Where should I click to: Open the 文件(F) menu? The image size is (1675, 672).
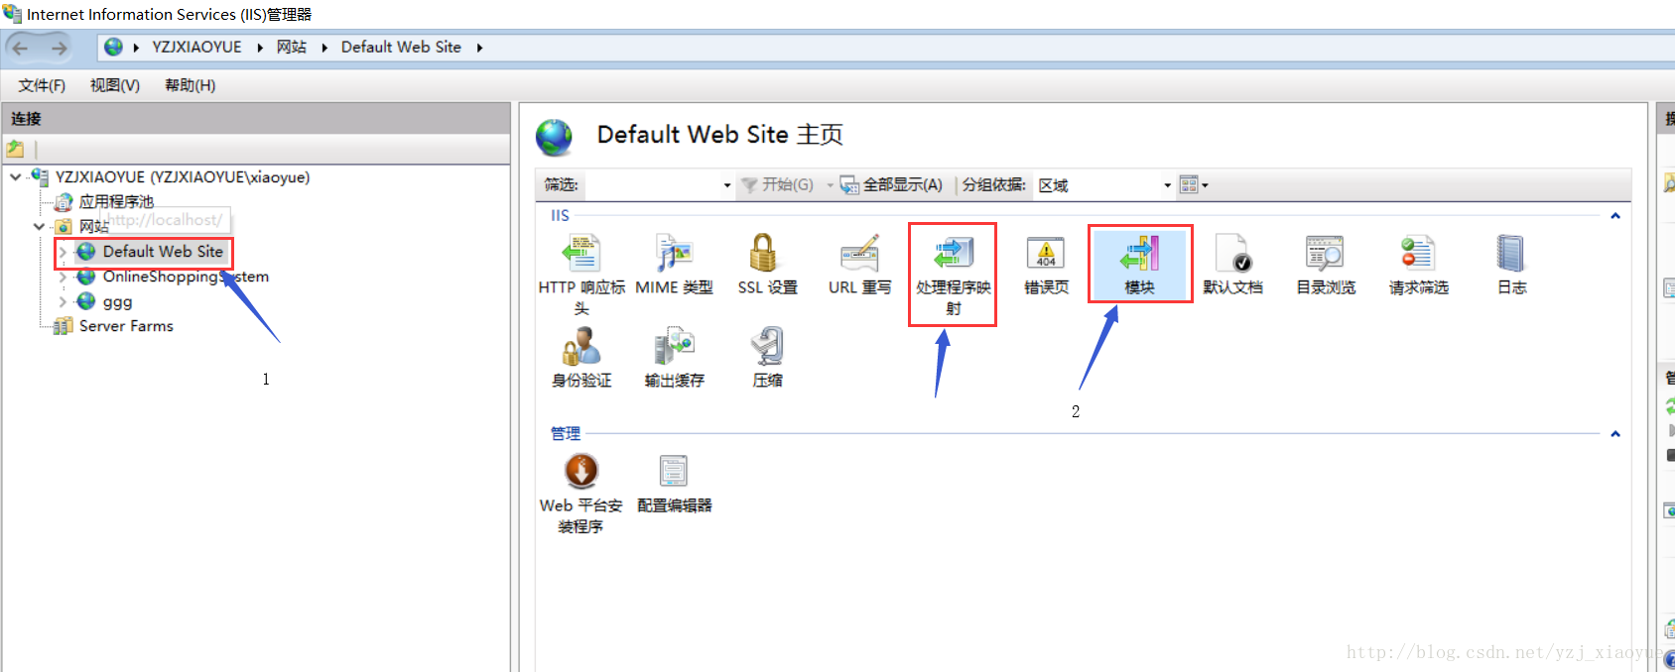click(x=42, y=85)
